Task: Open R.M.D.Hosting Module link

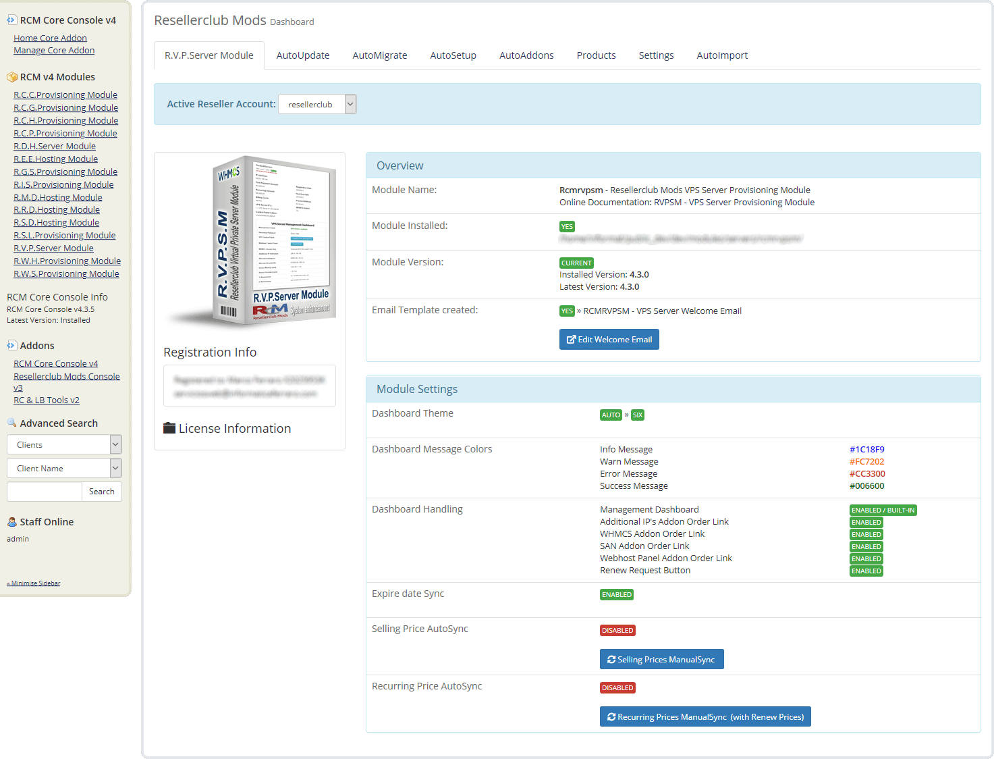Action: 58,197
